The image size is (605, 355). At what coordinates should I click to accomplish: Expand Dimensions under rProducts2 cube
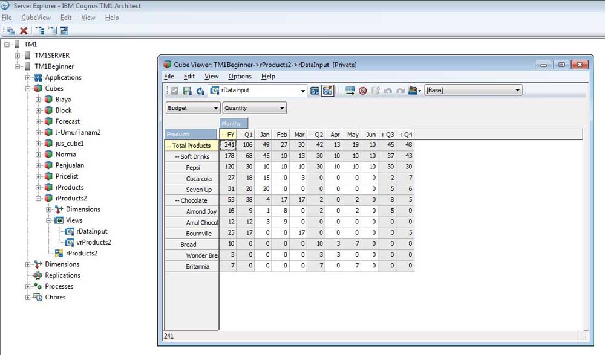[x=48, y=209]
